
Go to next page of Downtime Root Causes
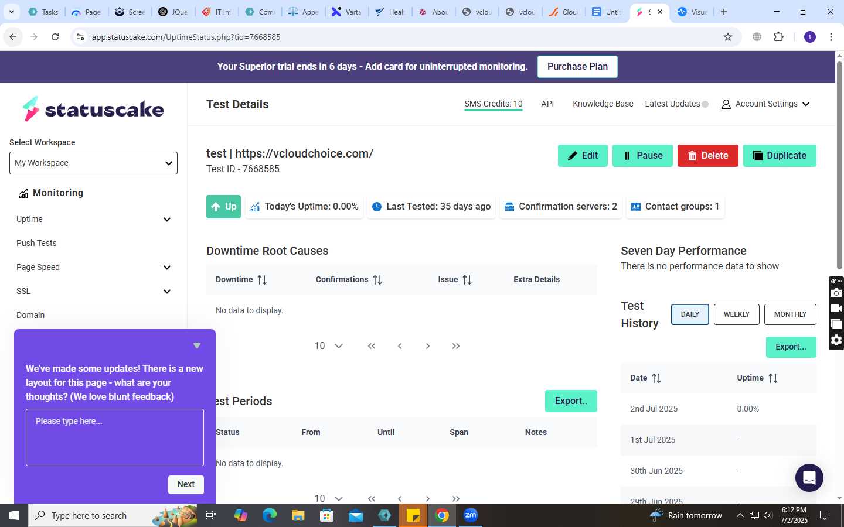click(x=428, y=346)
